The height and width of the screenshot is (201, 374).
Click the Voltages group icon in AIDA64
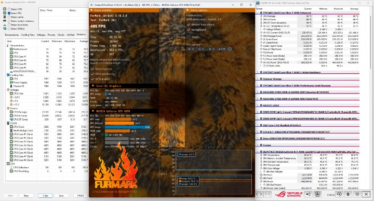point(8,90)
